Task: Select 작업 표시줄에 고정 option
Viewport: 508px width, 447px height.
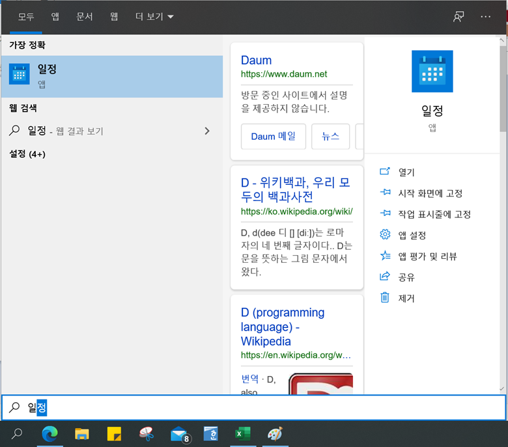Action: 434,214
